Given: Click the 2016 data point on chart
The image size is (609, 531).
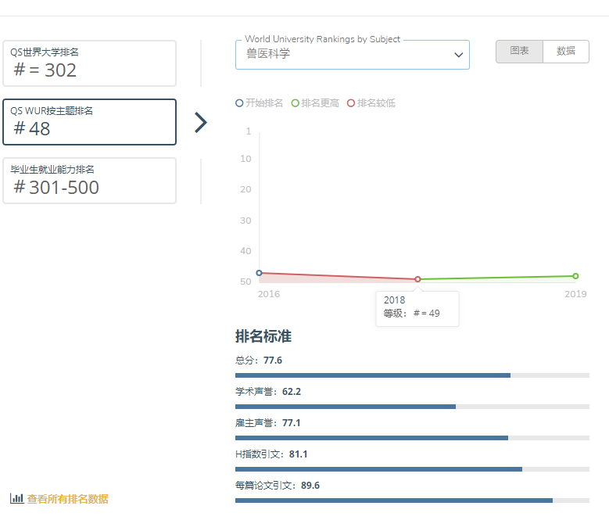Looking at the screenshot, I should [260, 273].
